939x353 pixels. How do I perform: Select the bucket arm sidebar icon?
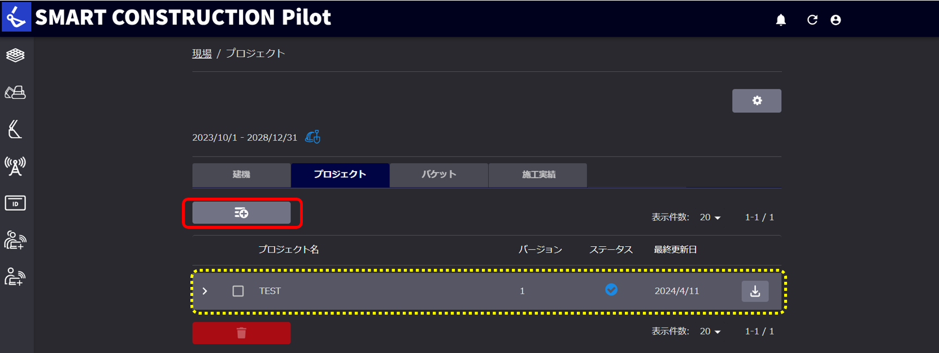(x=15, y=129)
